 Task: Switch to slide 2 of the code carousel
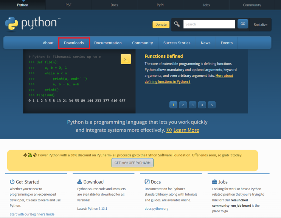pos(183,105)
